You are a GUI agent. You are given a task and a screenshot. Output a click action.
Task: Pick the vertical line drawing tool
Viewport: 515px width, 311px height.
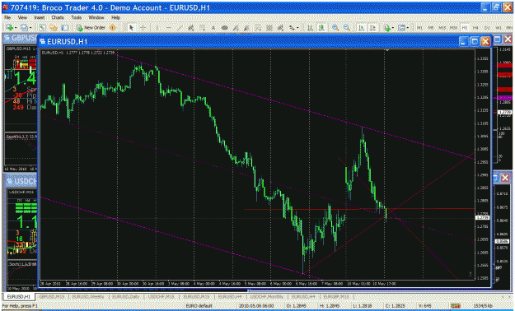tap(157, 28)
